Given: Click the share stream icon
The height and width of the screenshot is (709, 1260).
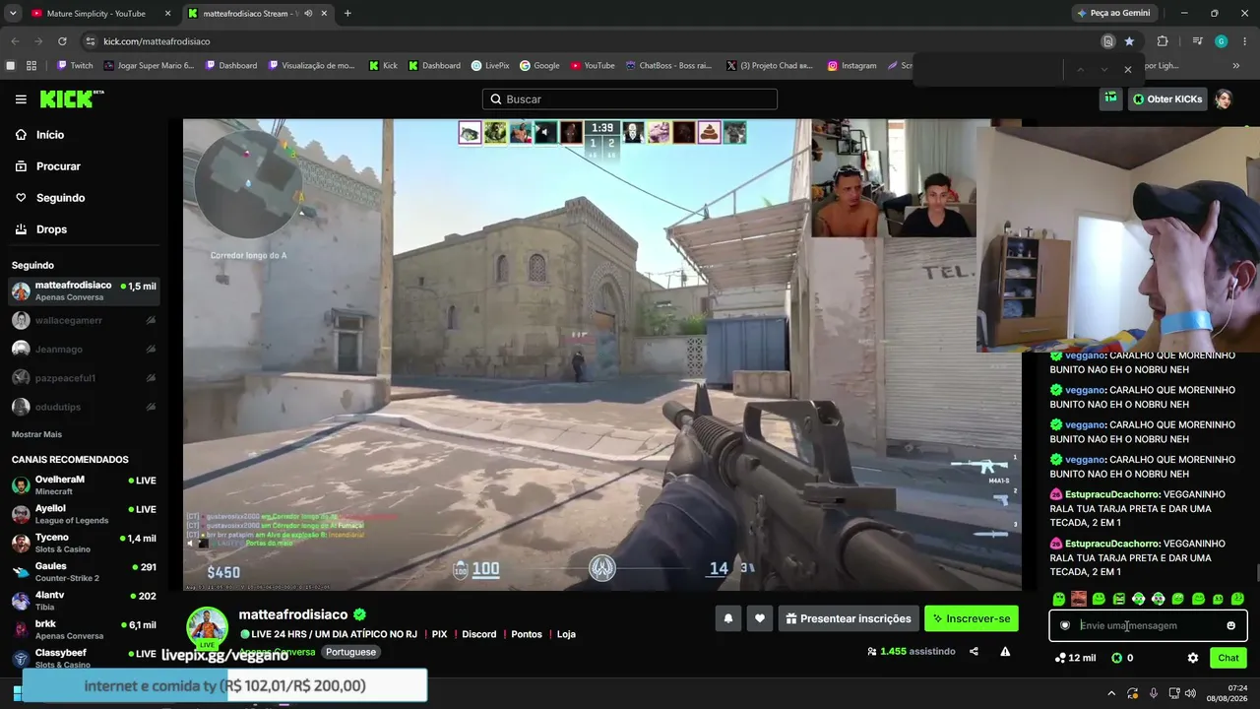Looking at the screenshot, I should tap(974, 651).
